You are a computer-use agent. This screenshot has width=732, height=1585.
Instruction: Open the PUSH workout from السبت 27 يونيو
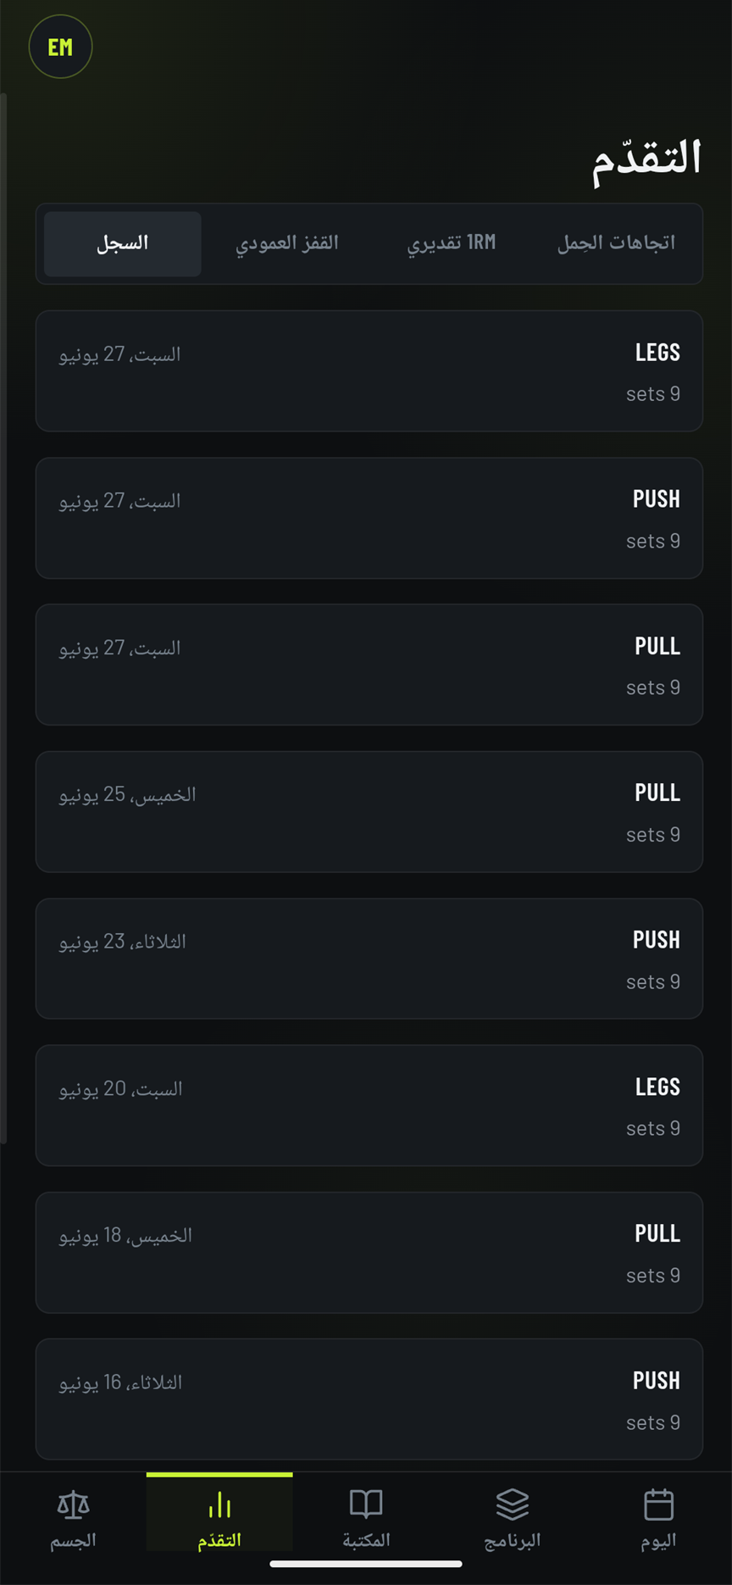[x=369, y=518]
